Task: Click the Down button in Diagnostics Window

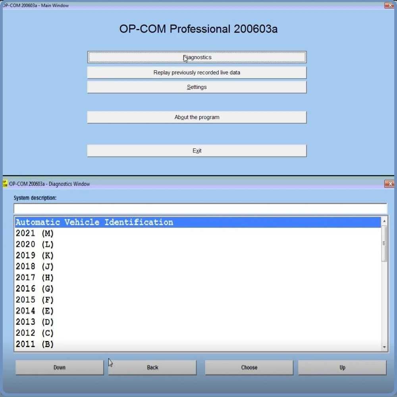Action: pyautogui.click(x=60, y=367)
